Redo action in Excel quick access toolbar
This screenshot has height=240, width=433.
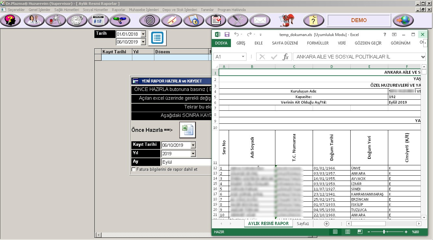tap(249, 34)
